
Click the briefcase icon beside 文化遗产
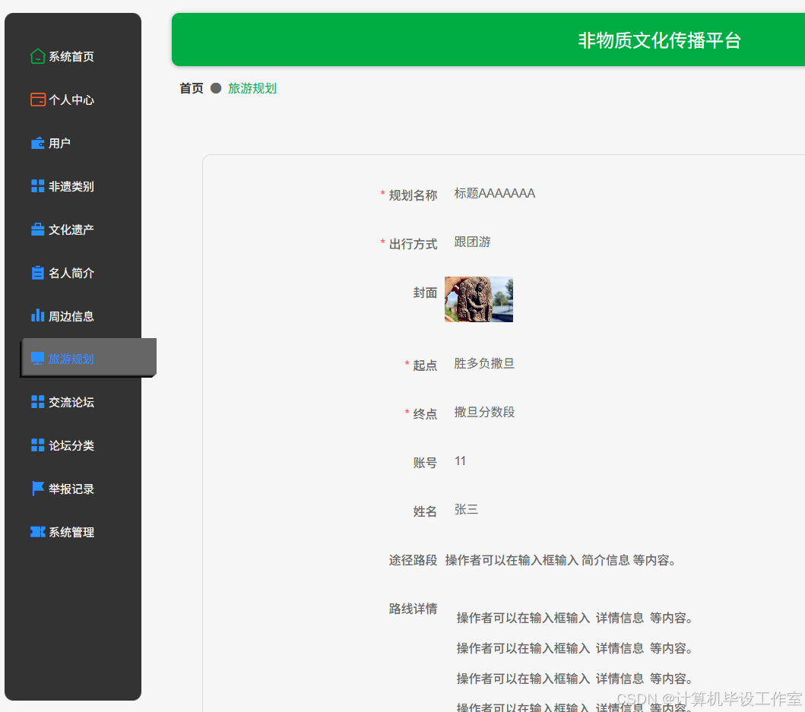[37, 229]
